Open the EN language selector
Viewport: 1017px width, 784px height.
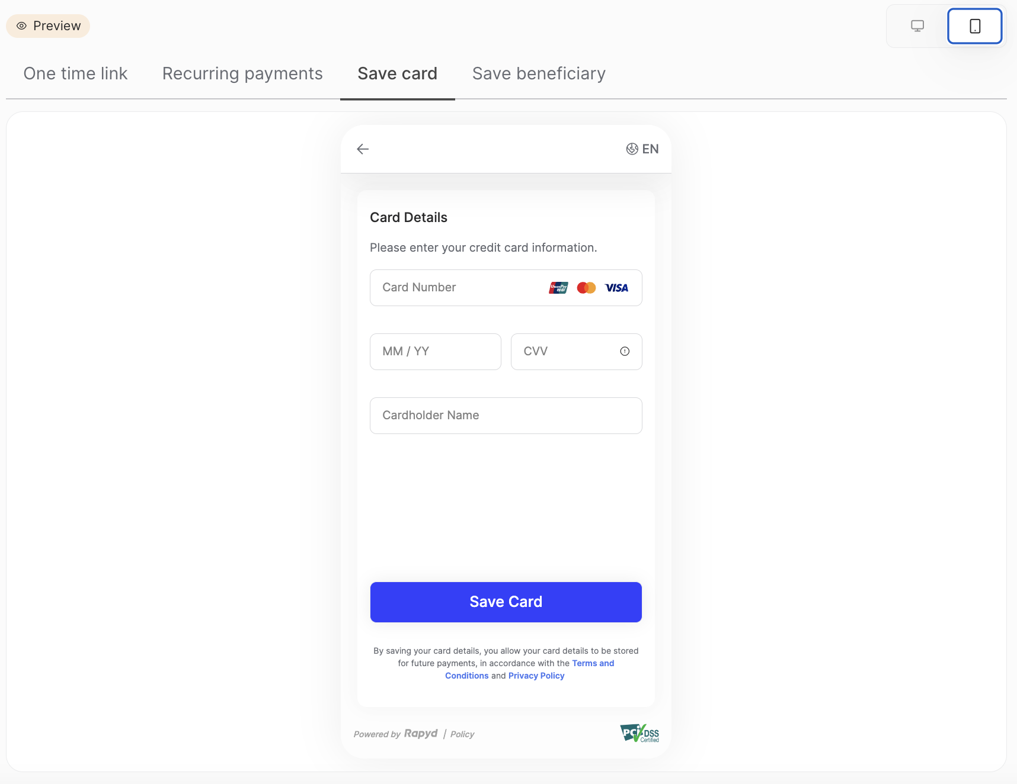(x=650, y=149)
